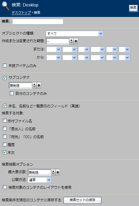Image resolution: width=139 pixels, height=206 pixels.
Task: Click the plus-minus icon beside the subcontainer depth field
Action: [34, 85]
